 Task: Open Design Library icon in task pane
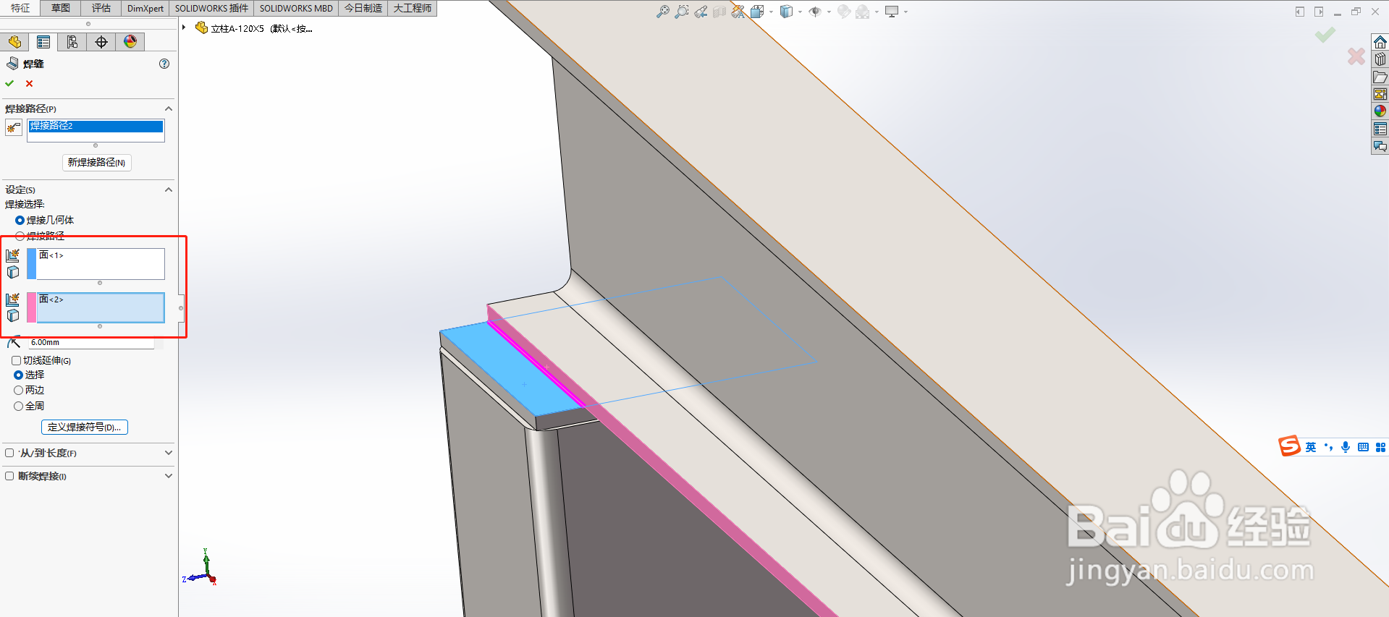1380,59
